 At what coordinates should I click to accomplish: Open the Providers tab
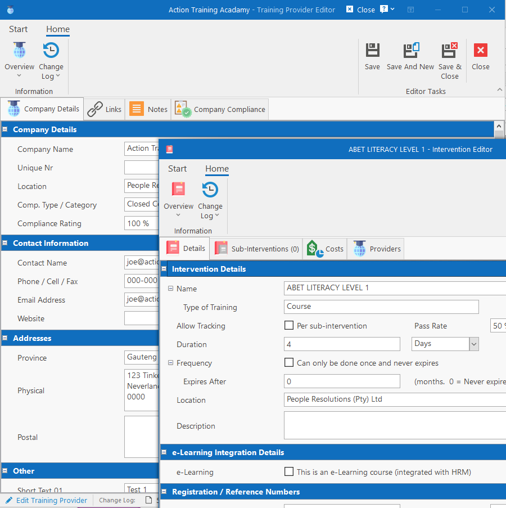tap(376, 249)
